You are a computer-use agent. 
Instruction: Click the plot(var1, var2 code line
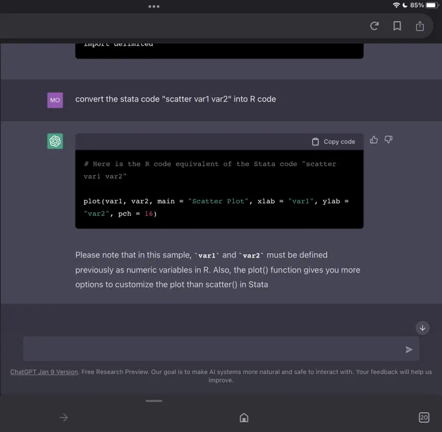[x=216, y=208]
